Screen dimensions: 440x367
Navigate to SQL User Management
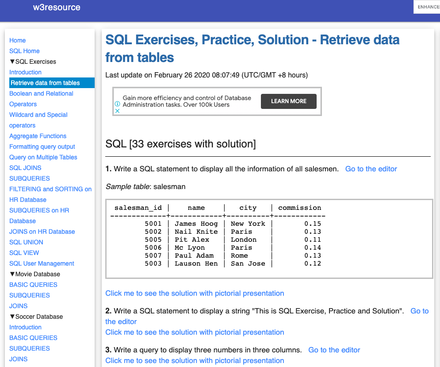pyautogui.click(x=42, y=263)
